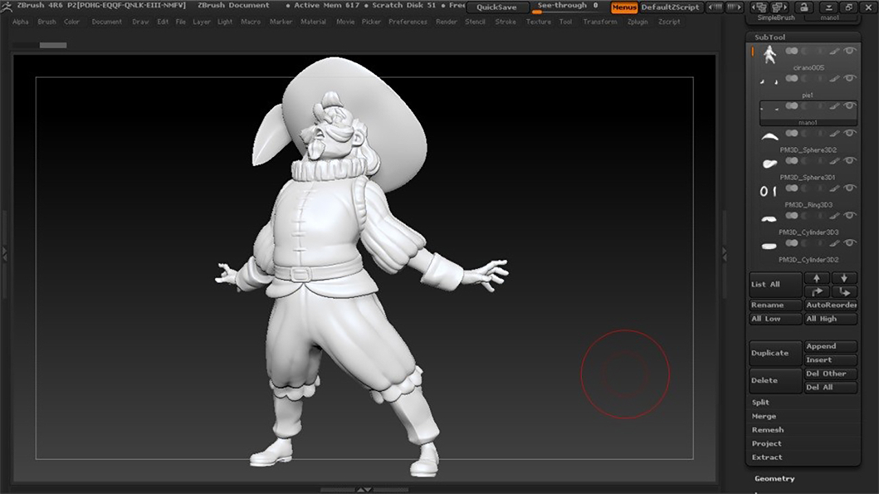Image resolution: width=879 pixels, height=494 pixels.
Task: Expand the Extract subpalette
Action: pyautogui.click(x=766, y=457)
